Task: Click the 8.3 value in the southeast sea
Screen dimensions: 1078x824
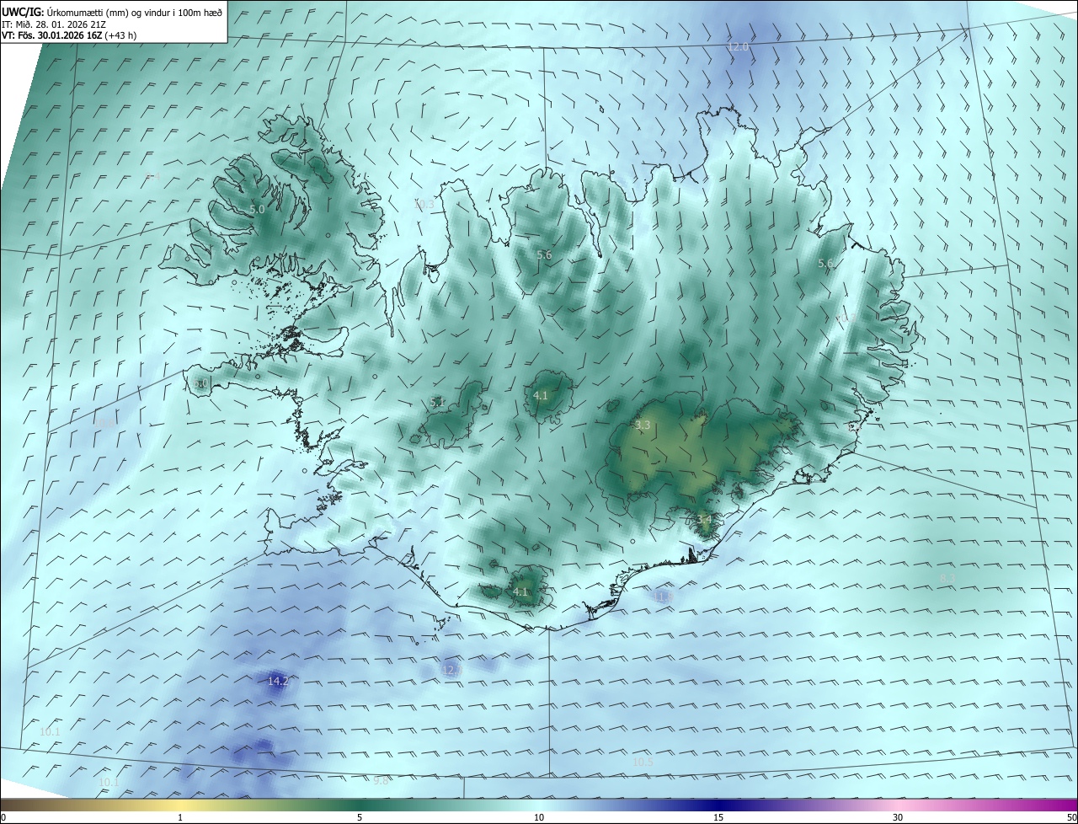Action: pyautogui.click(x=947, y=578)
